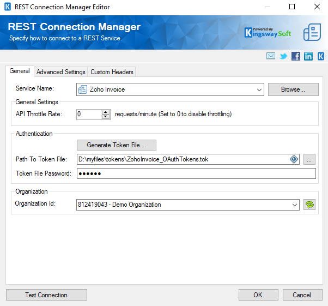Viewport: 328px width, 306px height.
Task: Decrease API Throttle Rate with down arrow
Action: pyautogui.click(x=106, y=117)
